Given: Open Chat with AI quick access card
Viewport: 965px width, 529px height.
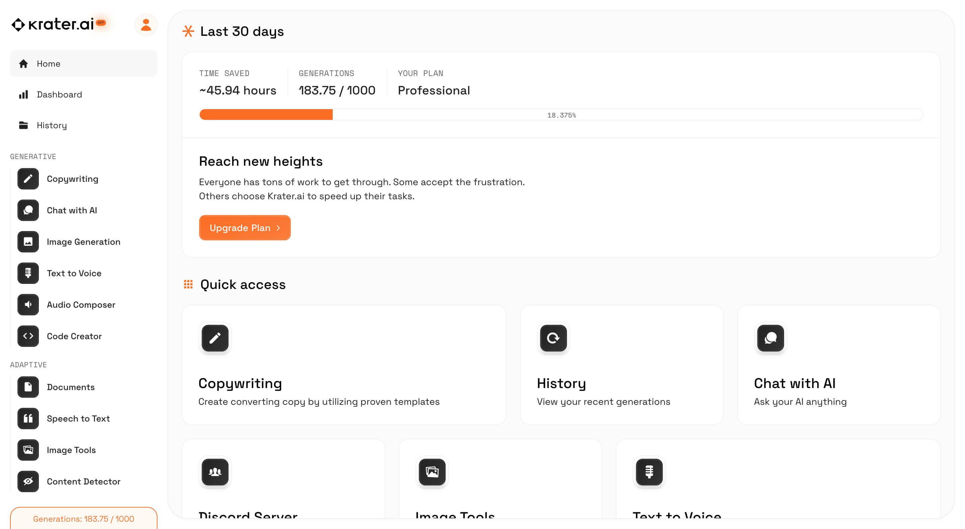Looking at the screenshot, I should coord(838,365).
